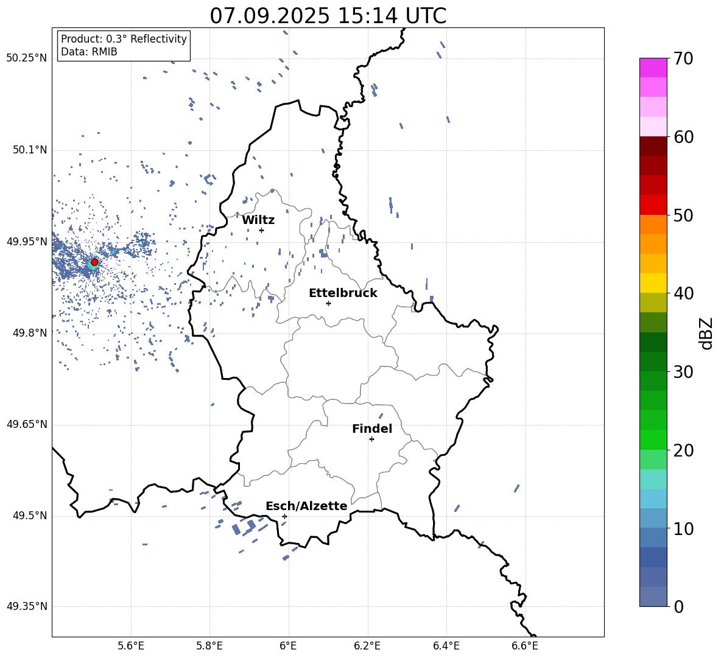Click the 40 colorbar tick value
Viewport: 721px width, 658px height.
(683, 293)
